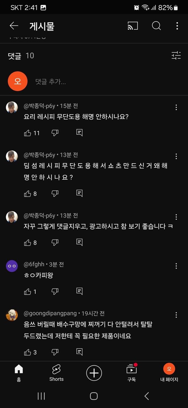This screenshot has height=408, width=188.
Task: Open options menu for @6fghh comment
Action: point(176,266)
